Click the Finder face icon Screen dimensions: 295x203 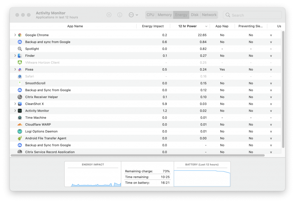(x=20, y=56)
